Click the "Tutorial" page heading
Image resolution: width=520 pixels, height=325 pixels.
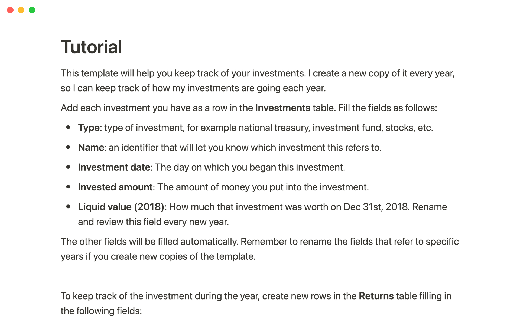coord(92,47)
